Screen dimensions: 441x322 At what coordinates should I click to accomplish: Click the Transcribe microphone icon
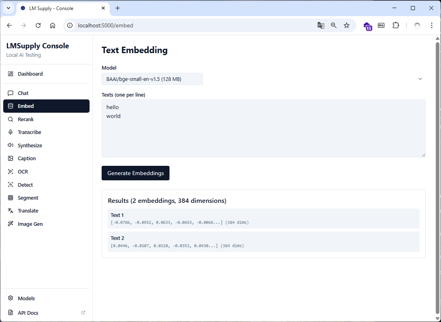tap(10, 132)
